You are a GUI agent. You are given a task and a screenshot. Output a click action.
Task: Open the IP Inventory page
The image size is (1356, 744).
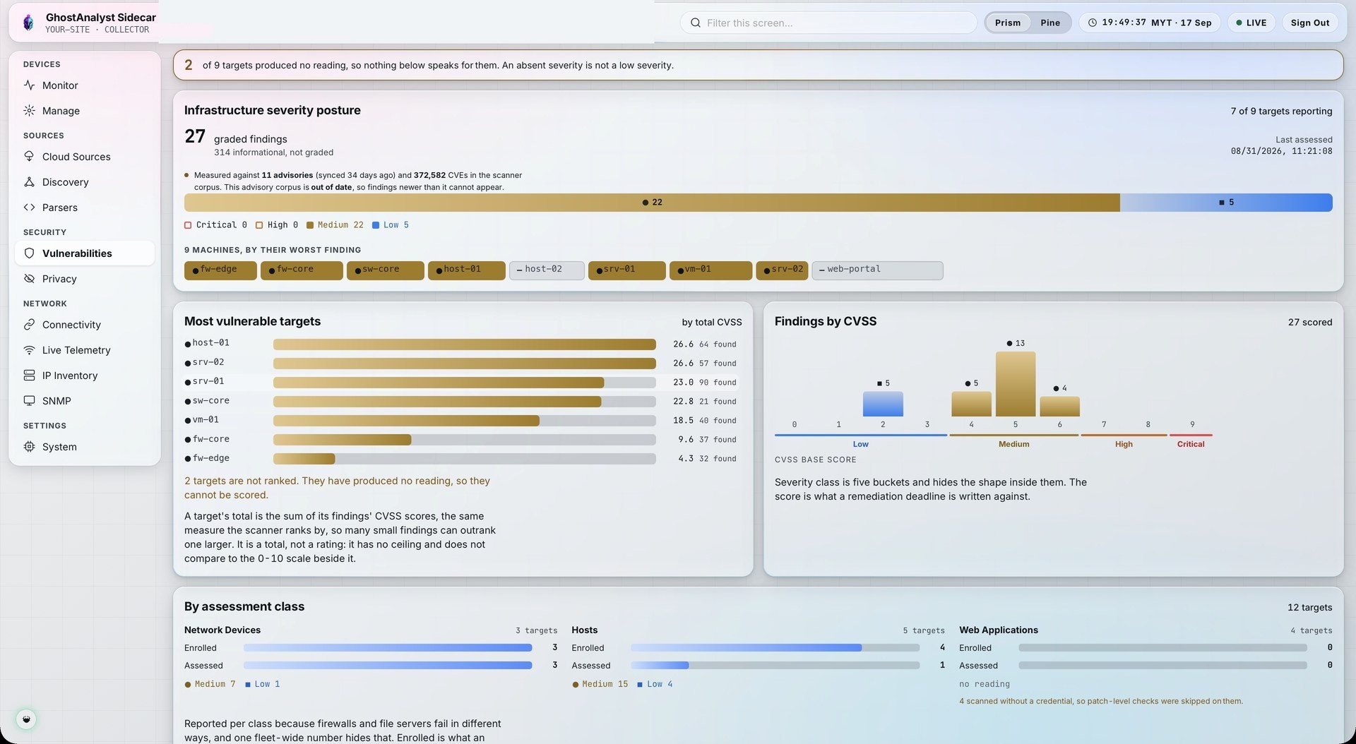click(x=85, y=376)
